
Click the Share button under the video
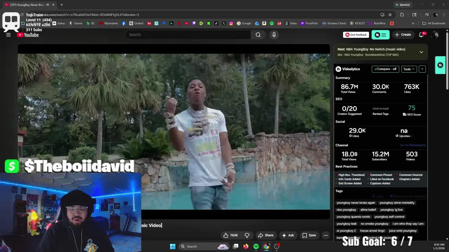[266, 235]
